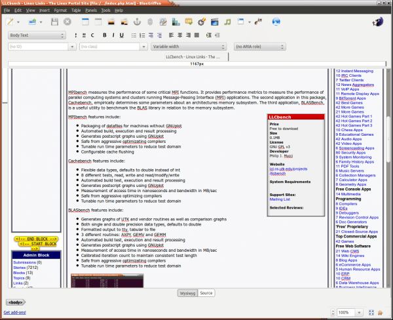Screen dimensions: 393x320
Task: Open the ID dropdown arrow
Action: coord(72,47)
